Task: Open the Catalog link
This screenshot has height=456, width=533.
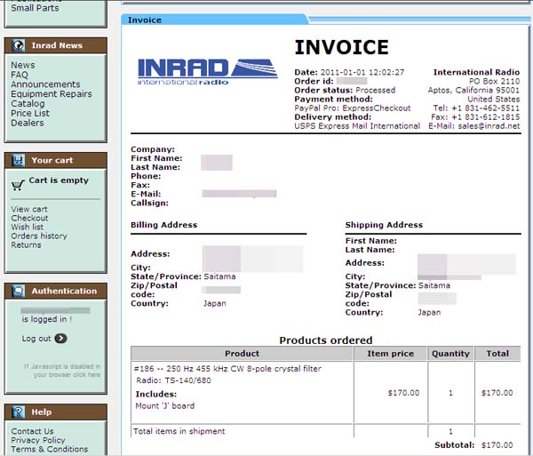Action: coord(28,103)
